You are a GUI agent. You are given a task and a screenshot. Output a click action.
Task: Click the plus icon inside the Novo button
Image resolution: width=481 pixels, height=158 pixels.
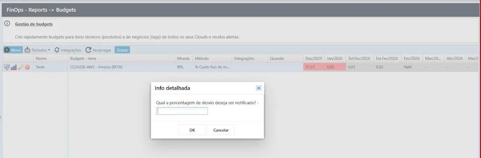[7, 50]
